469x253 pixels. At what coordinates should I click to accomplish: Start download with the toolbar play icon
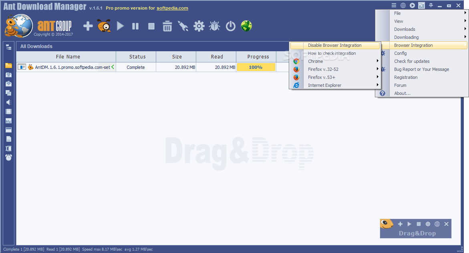[x=120, y=26]
